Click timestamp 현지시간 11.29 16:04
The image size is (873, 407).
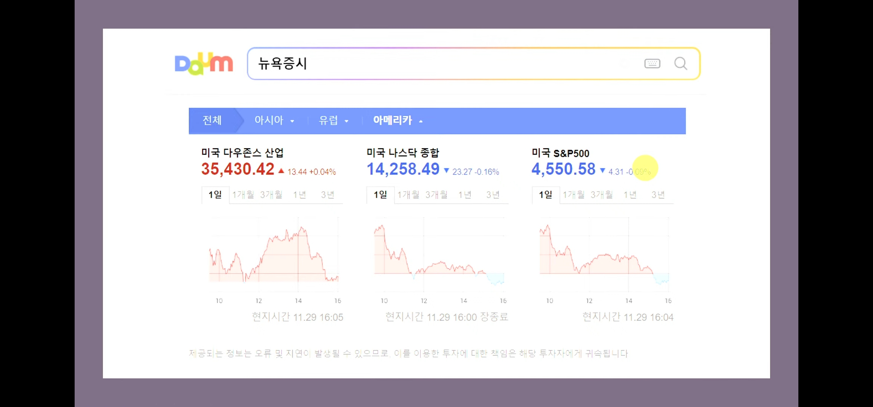628,317
